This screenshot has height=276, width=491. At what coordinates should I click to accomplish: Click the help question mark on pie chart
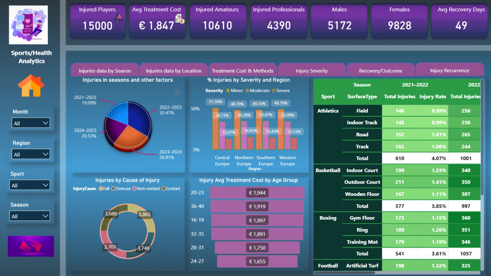[x=176, y=92]
